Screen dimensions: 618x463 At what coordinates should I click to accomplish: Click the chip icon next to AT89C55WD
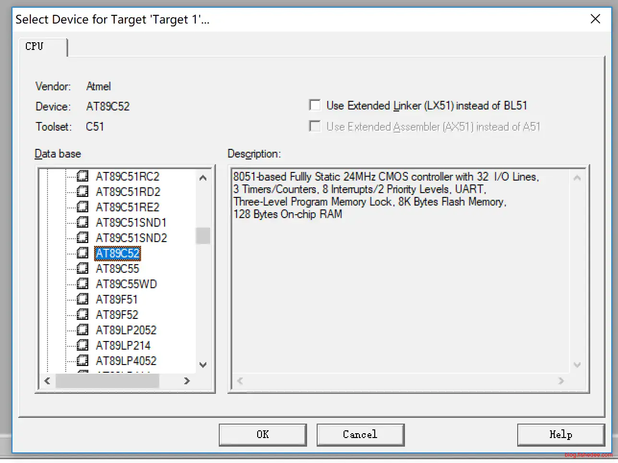[83, 284]
